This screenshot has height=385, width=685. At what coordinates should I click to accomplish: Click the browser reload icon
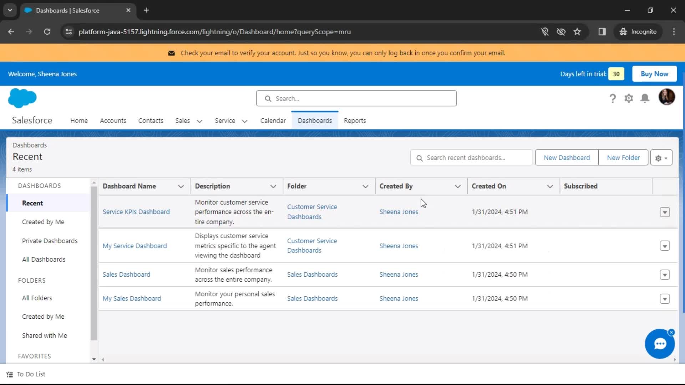click(47, 32)
